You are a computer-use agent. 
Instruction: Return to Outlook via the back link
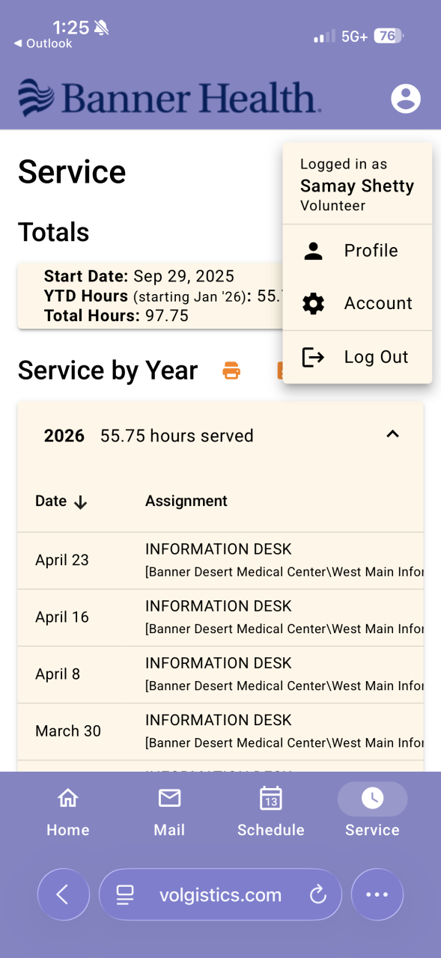coord(43,43)
